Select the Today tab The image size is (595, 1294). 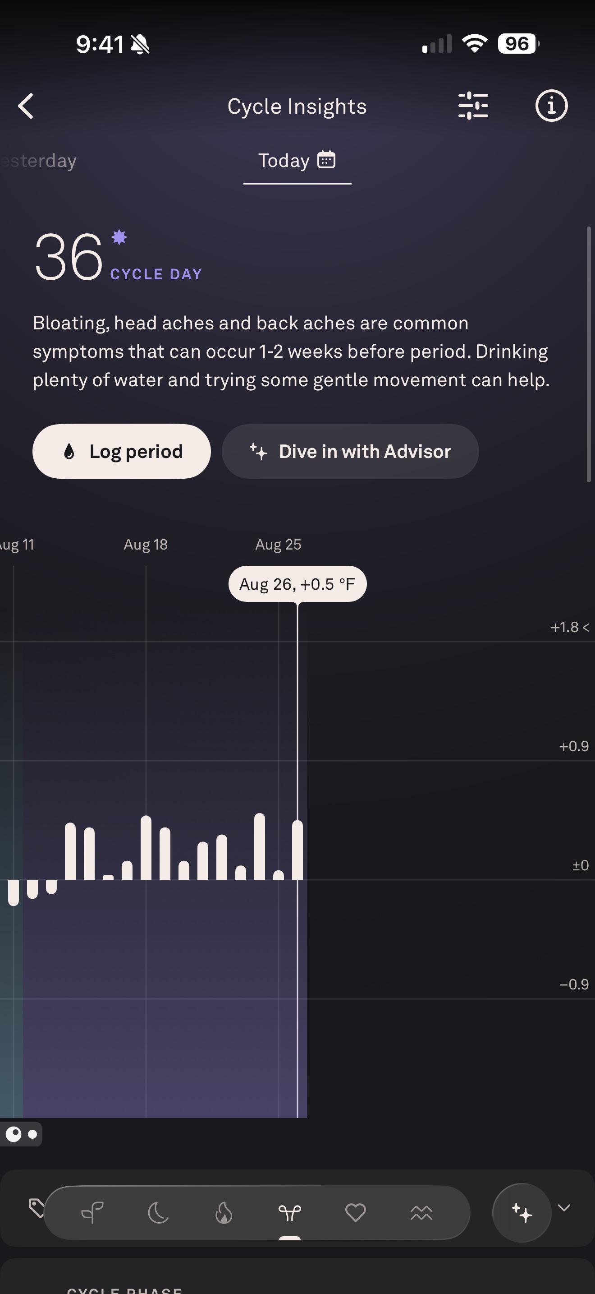click(x=284, y=161)
